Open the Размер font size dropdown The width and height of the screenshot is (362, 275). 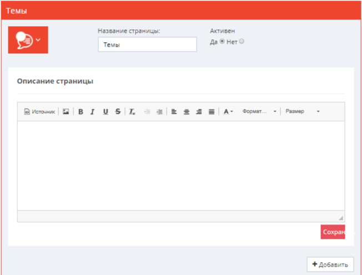(302, 112)
